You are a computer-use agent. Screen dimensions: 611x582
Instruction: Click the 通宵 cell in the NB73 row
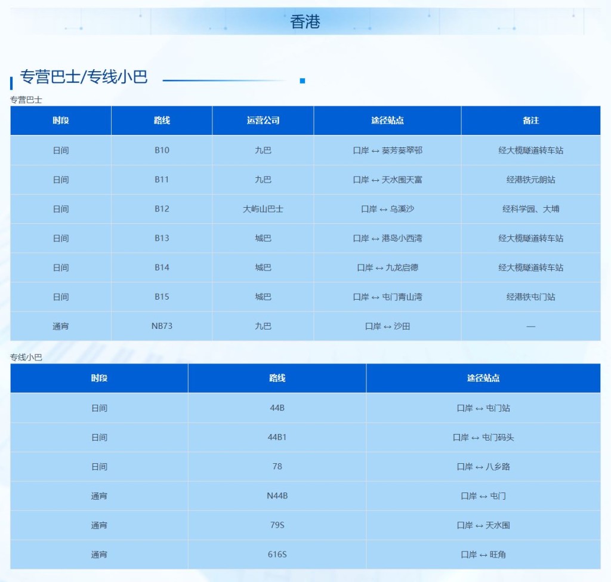coord(61,326)
